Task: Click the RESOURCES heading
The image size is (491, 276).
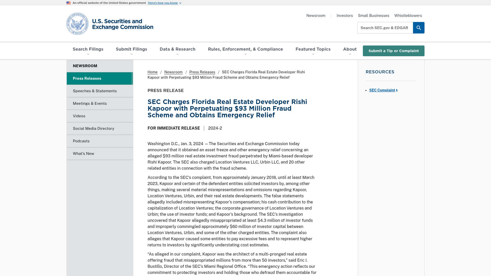Action: [380, 72]
